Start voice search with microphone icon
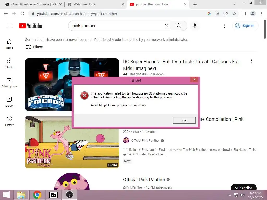 [195, 26]
